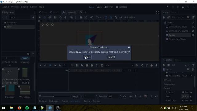Toggle snapping in the toolbar
The height and width of the screenshot is (111, 197).
pyautogui.click(x=71, y=17)
